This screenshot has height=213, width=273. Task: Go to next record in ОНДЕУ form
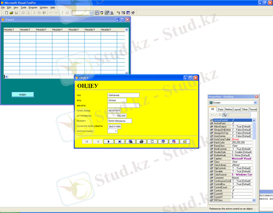point(108,141)
